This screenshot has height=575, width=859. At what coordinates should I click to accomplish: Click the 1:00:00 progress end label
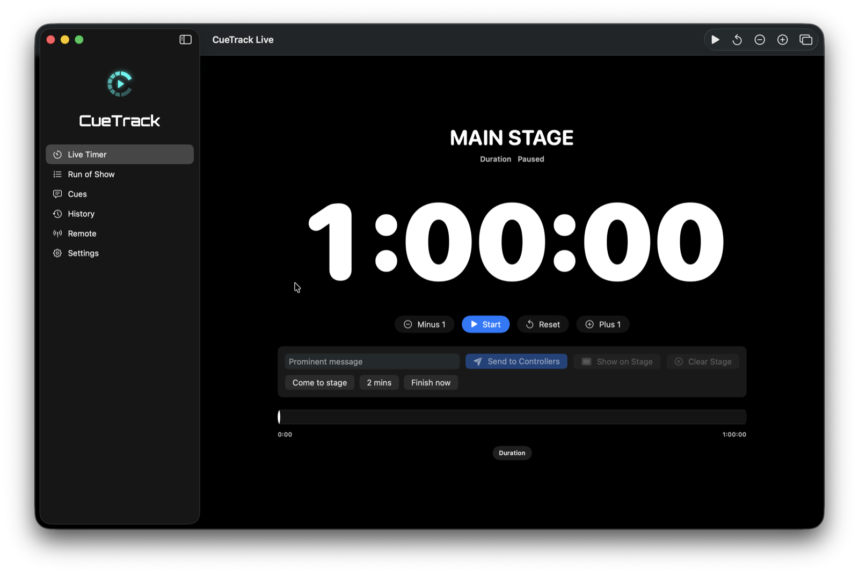pyautogui.click(x=734, y=434)
